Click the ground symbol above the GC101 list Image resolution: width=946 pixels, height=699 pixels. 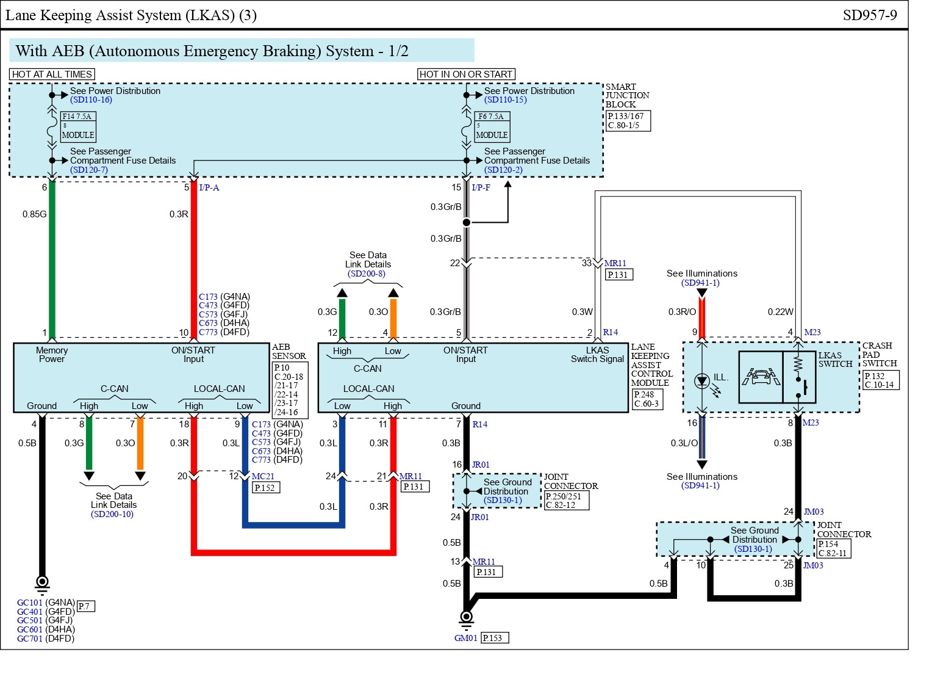pos(42,585)
